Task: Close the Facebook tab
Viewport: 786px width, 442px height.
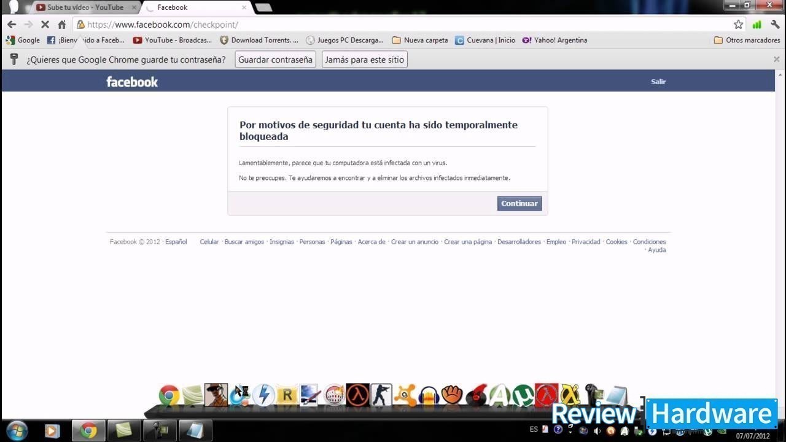Action: 244,7
